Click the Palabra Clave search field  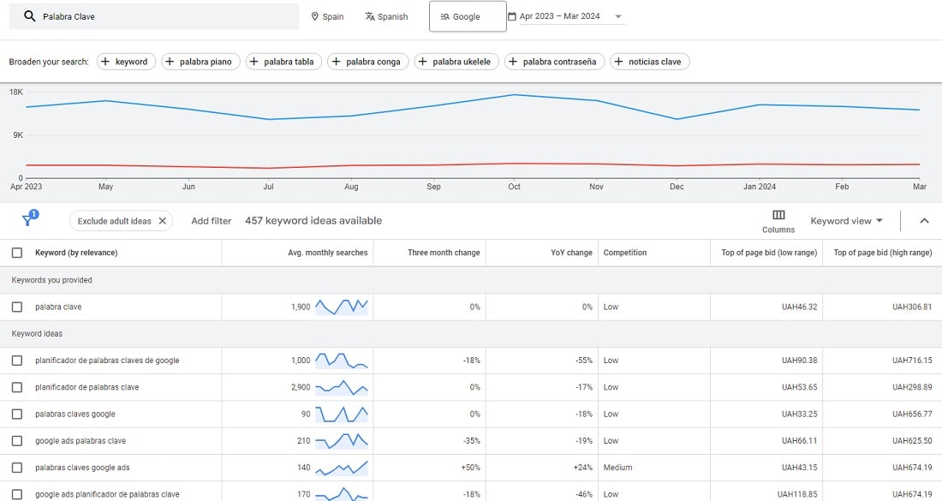pos(154,16)
